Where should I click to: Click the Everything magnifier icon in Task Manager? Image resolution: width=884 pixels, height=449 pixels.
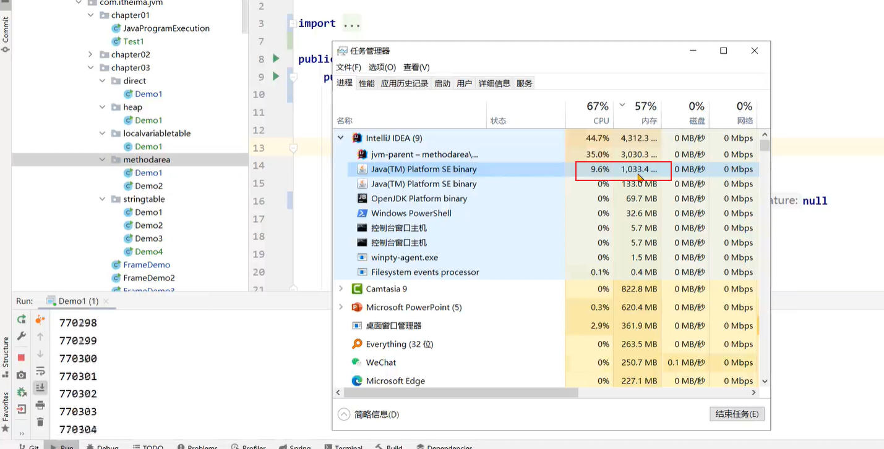coord(356,344)
